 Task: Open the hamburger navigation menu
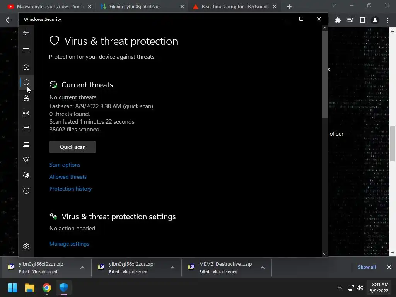(x=26, y=48)
